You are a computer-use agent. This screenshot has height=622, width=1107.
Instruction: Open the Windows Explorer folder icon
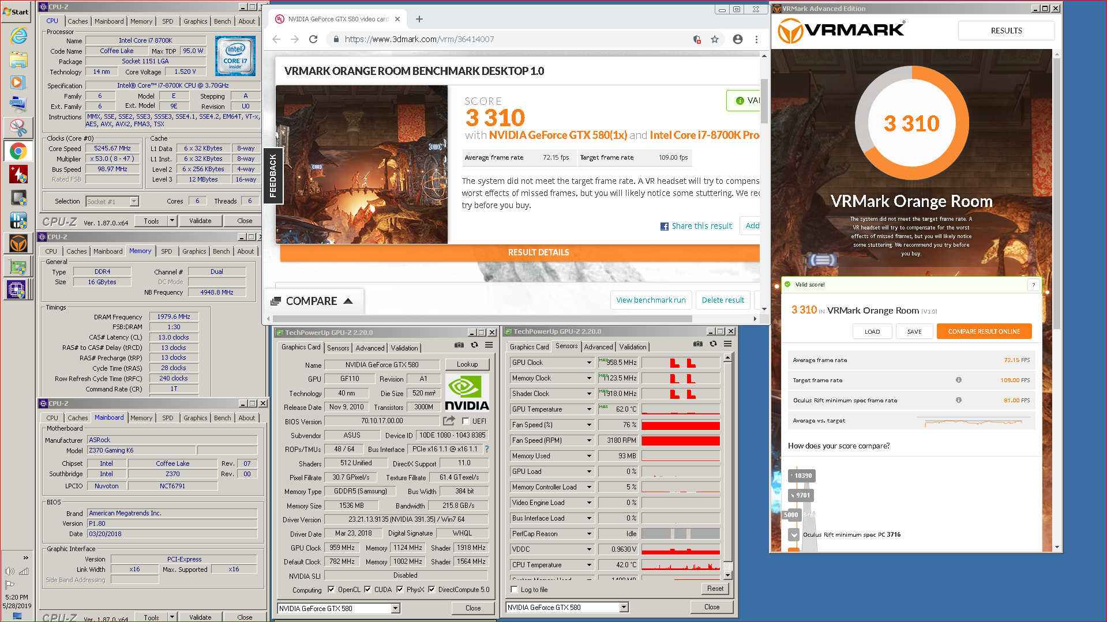pyautogui.click(x=18, y=59)
